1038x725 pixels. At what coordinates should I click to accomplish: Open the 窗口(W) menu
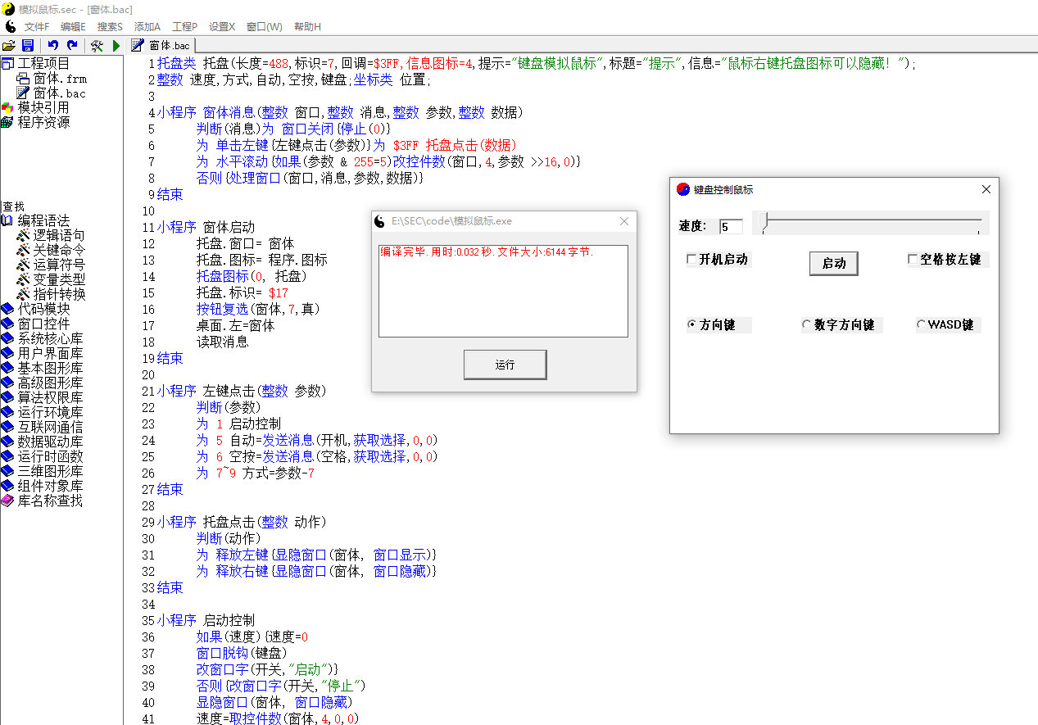[x=265, y=27]
